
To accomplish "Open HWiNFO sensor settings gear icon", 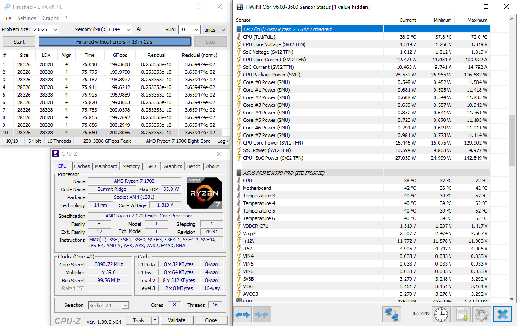I will [482, 314].
